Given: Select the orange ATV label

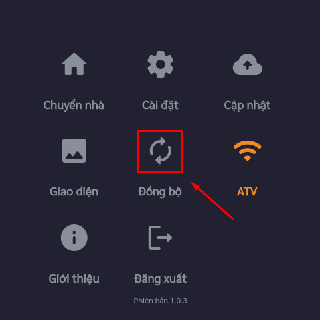Looking at the screenshot, I should [247, 191].
